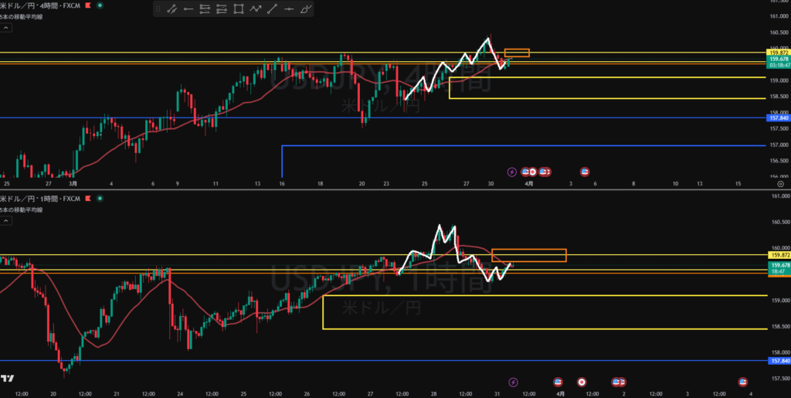This screenshot has height=398, width=791.
Task: Select the path arrow polyline tool
Action: tap(256, 10)
